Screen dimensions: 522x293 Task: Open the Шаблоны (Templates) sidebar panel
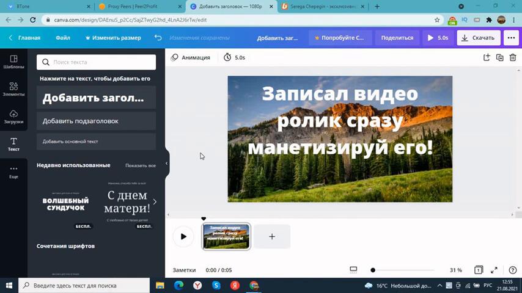coord(13,62)
